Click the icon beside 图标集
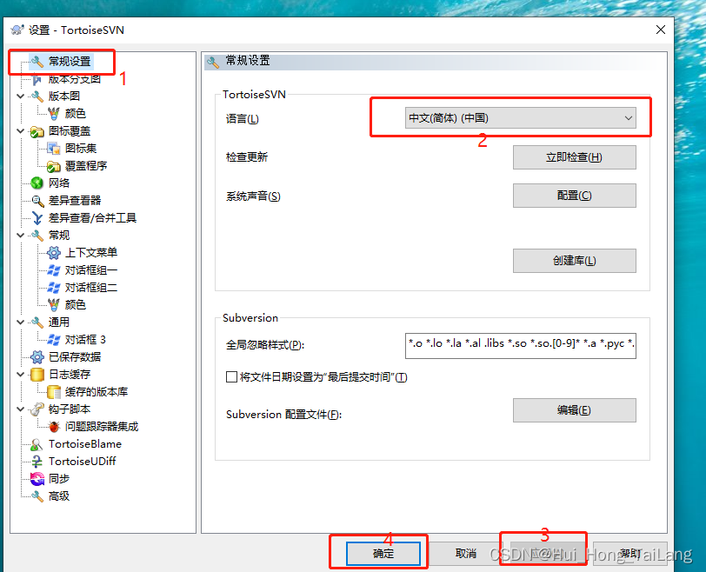This screenshot has width=706, height=572. 54,148
